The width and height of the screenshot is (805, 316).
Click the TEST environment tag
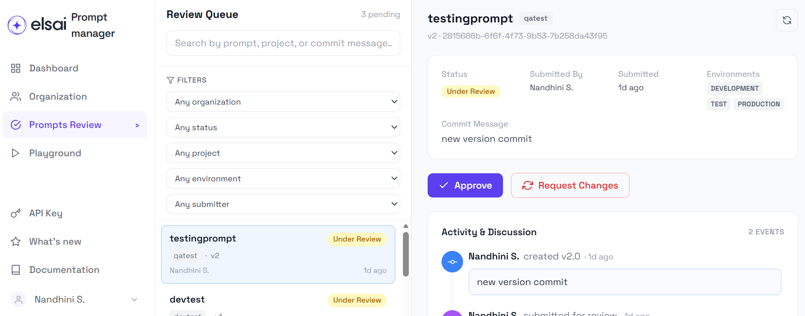(719, 104)
